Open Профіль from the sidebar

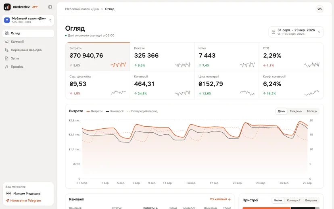28,67
